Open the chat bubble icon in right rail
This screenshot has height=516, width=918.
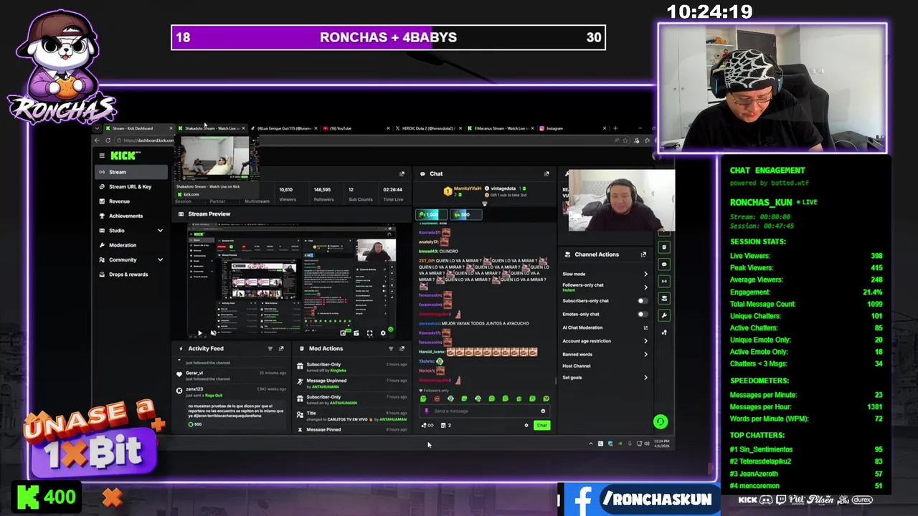pos(664,264)
